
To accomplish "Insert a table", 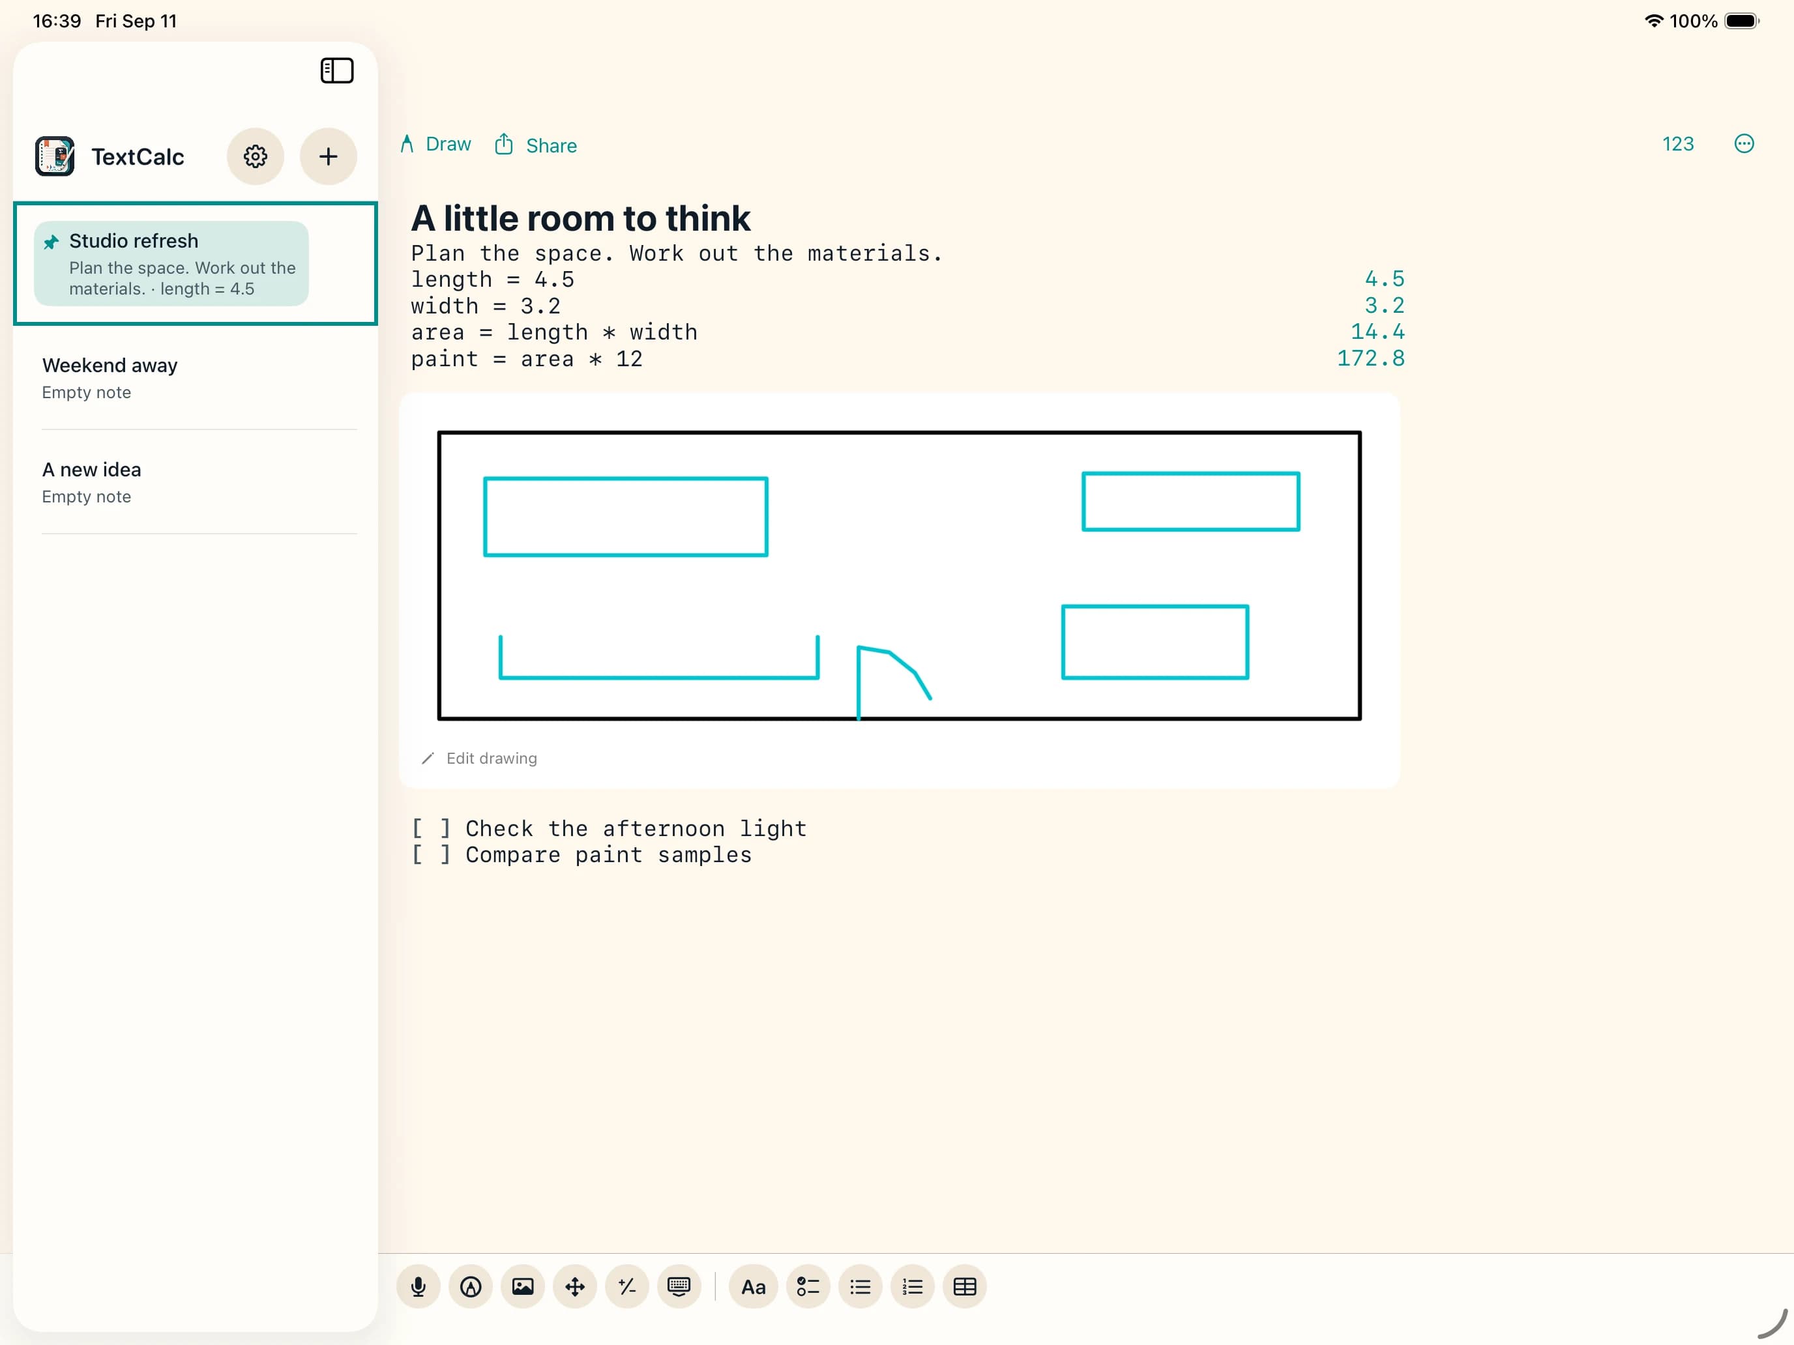I will [x=964, y=1286].
